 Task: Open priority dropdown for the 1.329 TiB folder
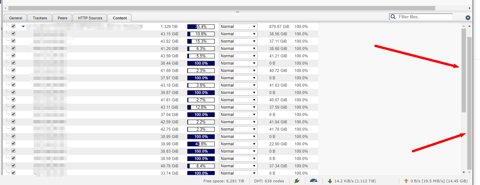[238, 27]
